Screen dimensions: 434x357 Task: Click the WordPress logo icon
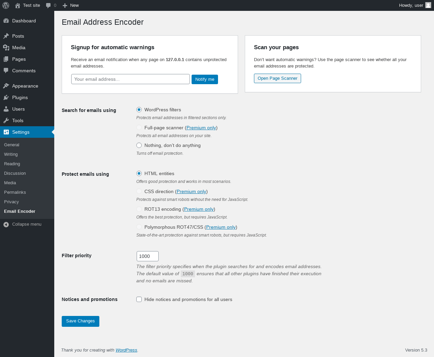tap(6, 5)
